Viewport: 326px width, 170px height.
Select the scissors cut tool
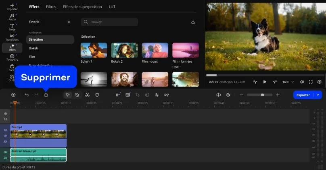87,95
